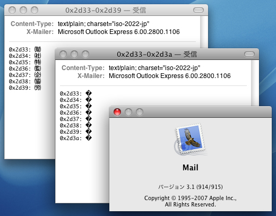
Task: Click the version 3.1 (914/915) text
Action: point(191,187)
